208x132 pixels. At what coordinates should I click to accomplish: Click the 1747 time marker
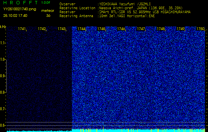point(141,29)
